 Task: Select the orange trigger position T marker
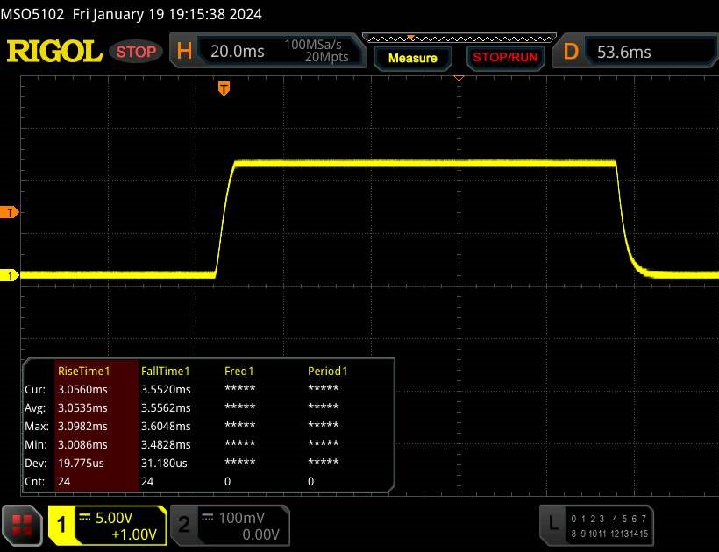(224, 88)
